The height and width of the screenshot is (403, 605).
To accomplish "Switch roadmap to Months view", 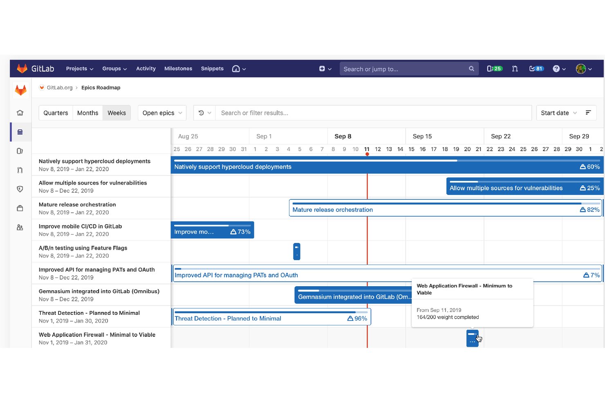I will click(87, 113).
